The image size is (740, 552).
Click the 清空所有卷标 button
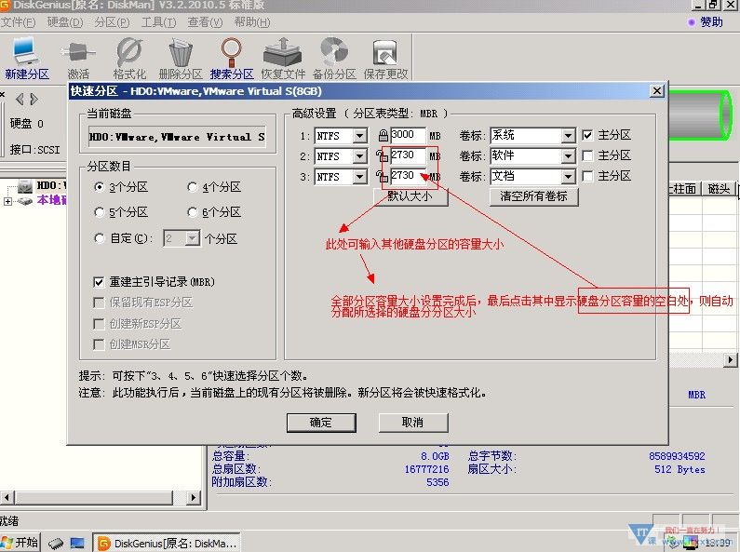[533, 196]
